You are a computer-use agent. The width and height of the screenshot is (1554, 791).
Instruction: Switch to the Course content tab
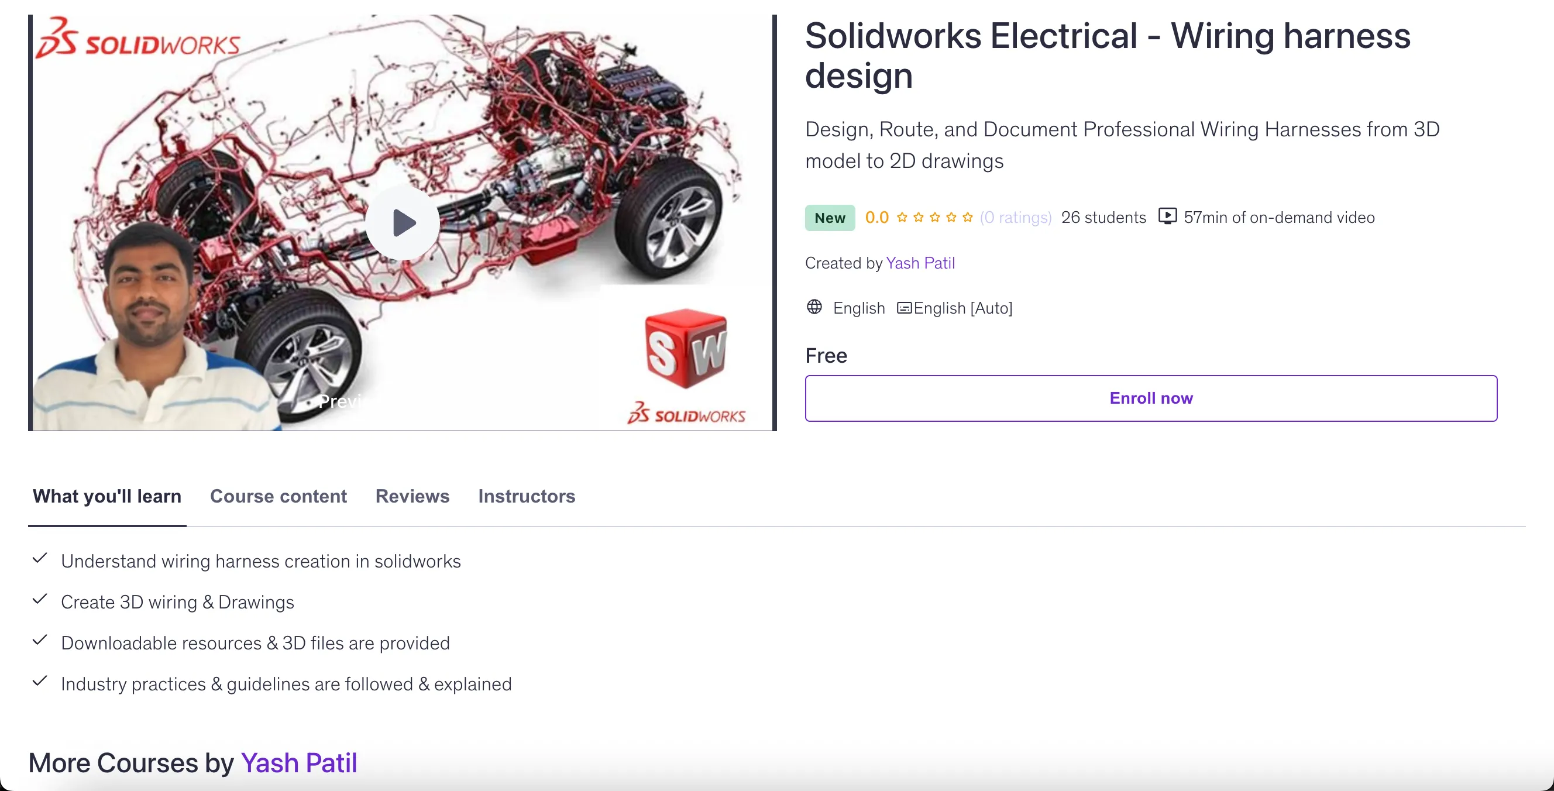point(278,496)
